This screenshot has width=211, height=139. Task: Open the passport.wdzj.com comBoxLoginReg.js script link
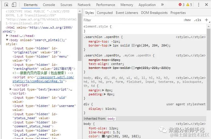pos(43,79)
